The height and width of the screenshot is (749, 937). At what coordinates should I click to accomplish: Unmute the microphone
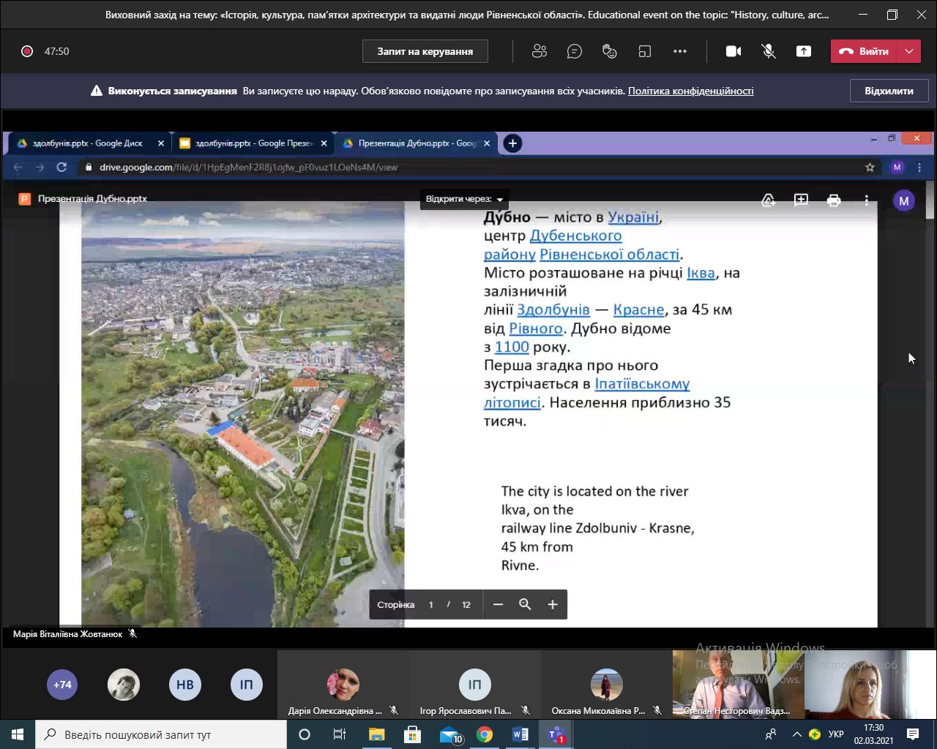[769, 51]
